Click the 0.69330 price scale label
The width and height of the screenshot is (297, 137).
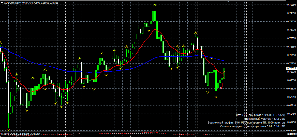[292, 80]
